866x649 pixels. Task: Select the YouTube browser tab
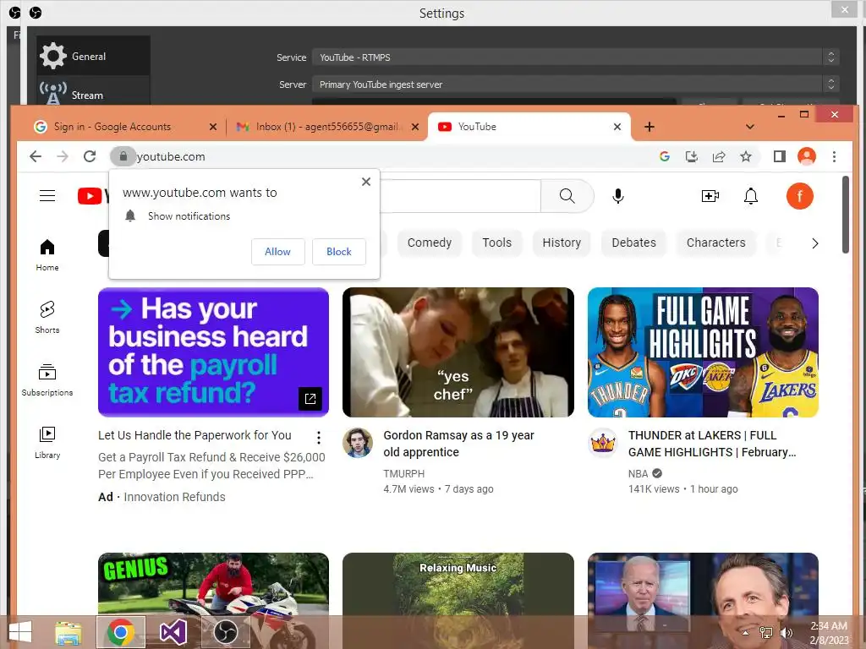[x=529, y=127]
